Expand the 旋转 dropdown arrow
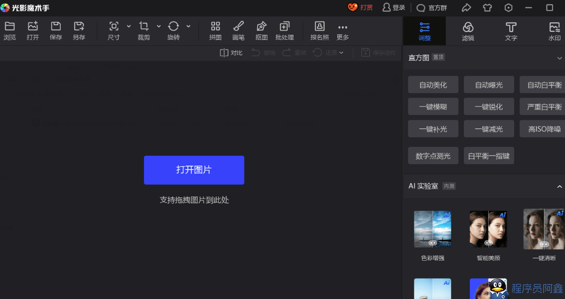The image size is (565, 299). coord(188,26)
